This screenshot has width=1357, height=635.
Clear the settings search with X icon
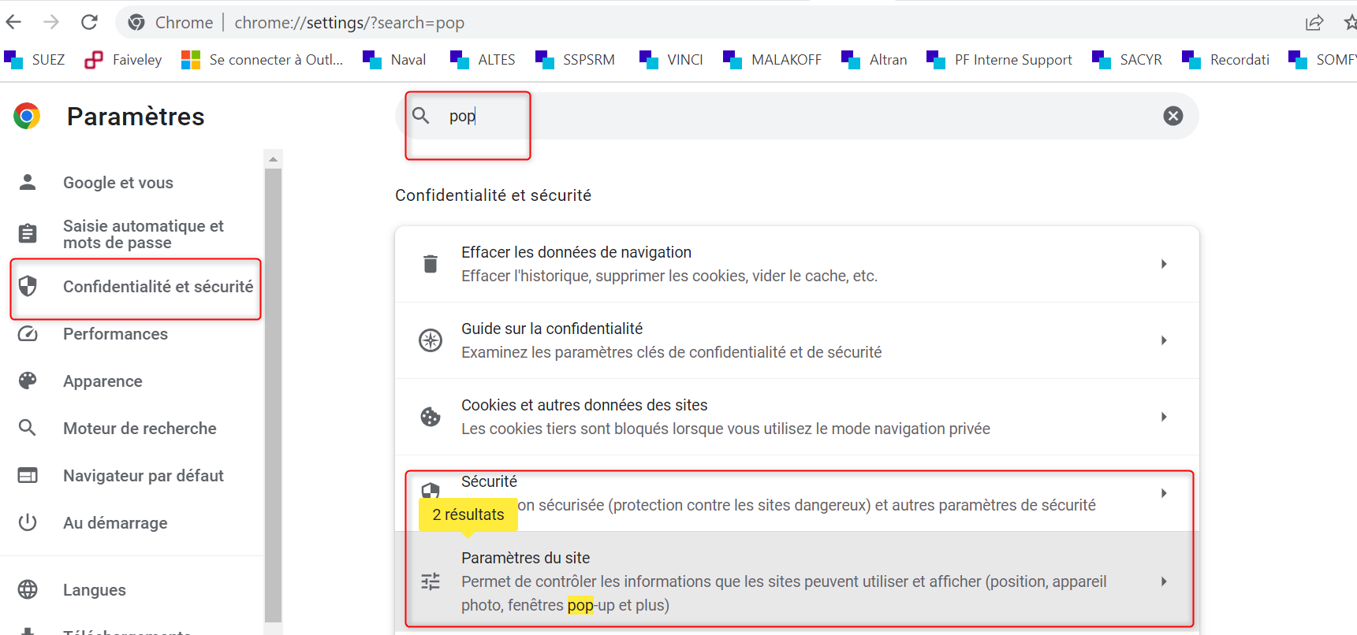coord(1172,116)
